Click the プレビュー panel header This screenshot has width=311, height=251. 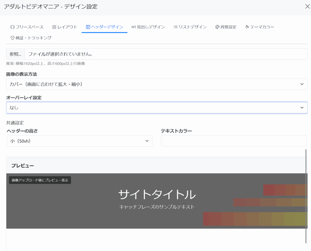[157, 166]
